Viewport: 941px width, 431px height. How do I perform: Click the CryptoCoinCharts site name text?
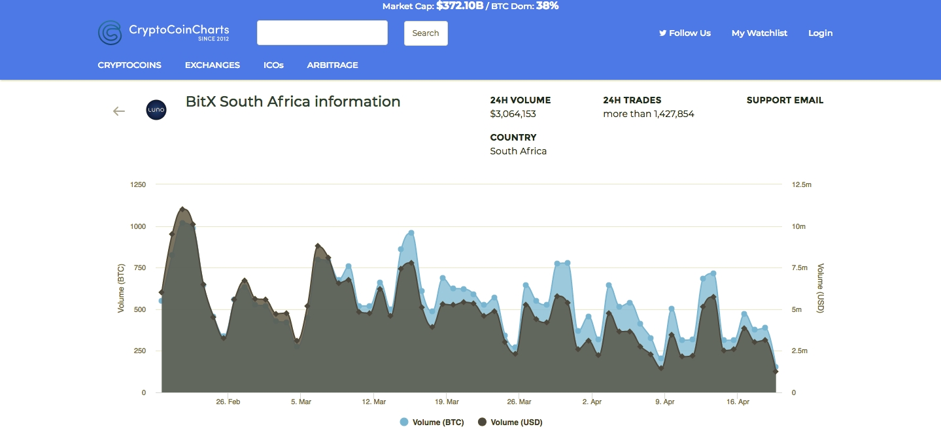(x=179, y=30)
